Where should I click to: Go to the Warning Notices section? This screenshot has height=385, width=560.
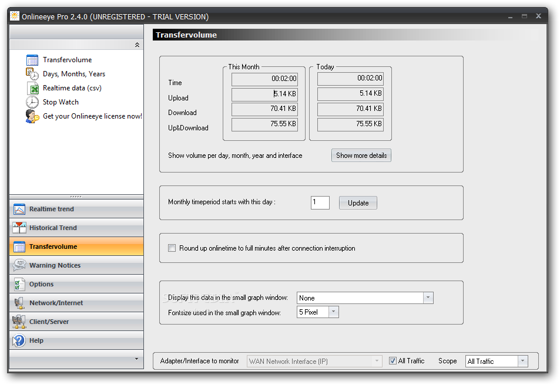(76, 265)
